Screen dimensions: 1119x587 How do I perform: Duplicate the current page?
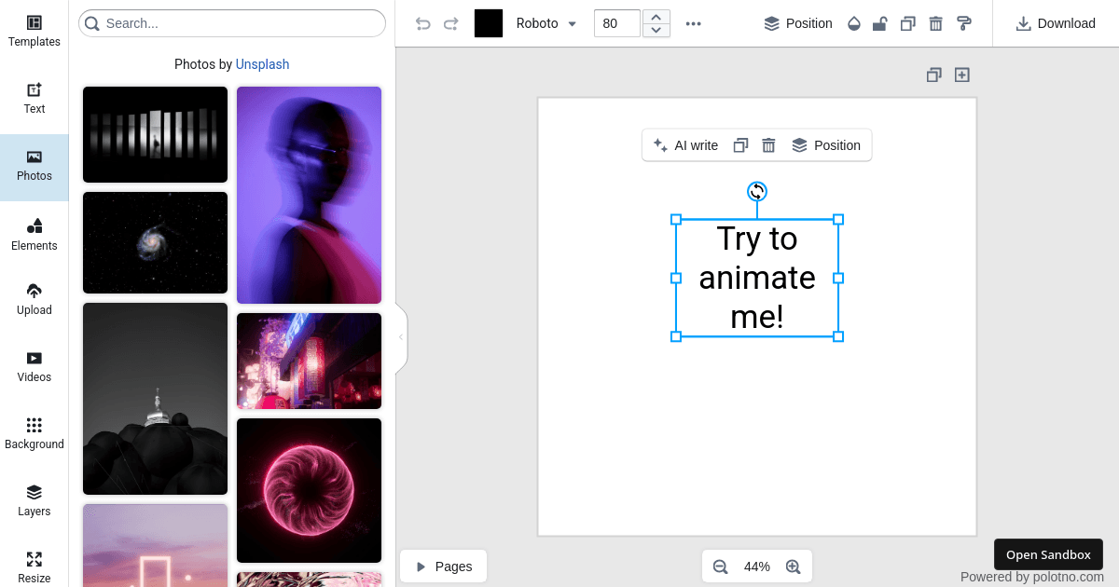point(933,75)
